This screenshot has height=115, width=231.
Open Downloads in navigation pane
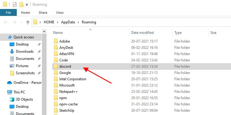tap(25, 52)
